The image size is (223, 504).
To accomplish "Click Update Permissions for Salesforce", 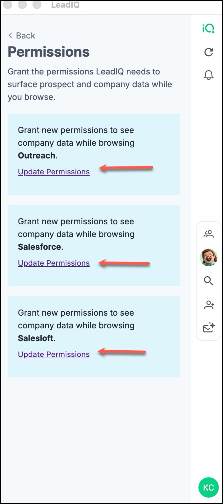I will tap(54, 263).
